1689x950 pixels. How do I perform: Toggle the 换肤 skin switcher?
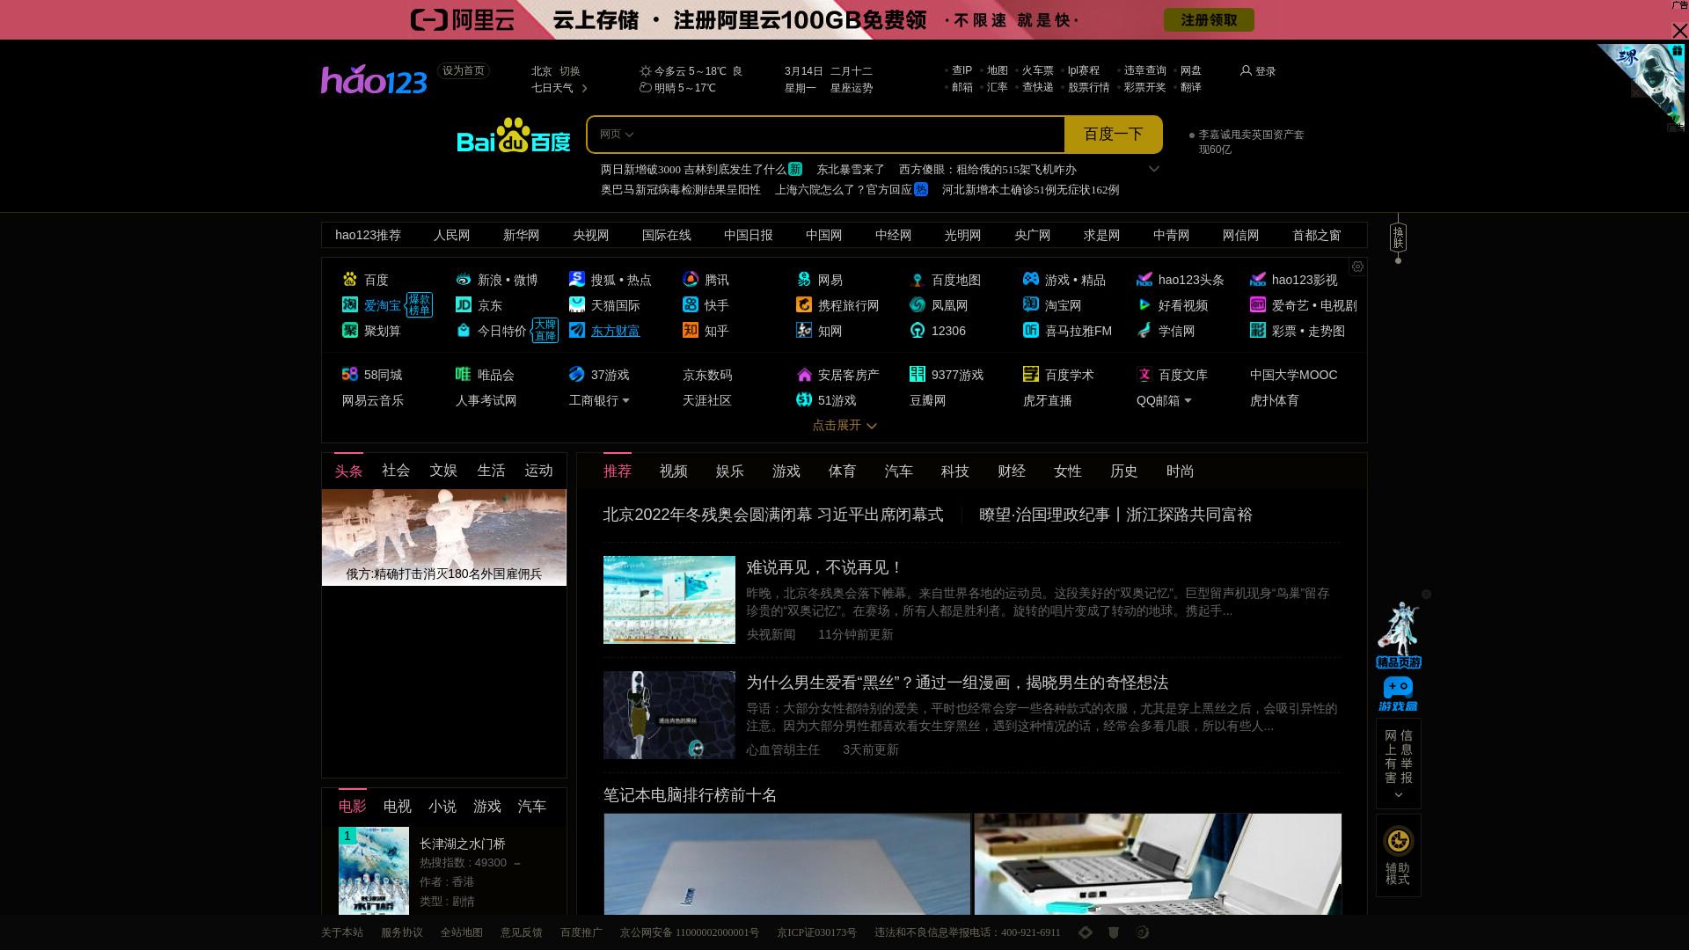(1398, 237)
